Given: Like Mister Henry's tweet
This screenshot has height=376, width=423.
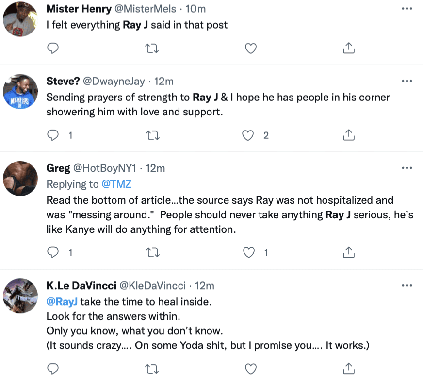Looking at the screenshot, I should 251,49.
